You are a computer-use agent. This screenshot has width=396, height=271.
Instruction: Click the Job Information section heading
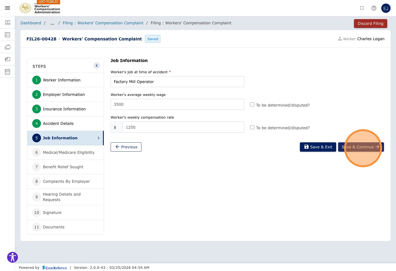click(129, 61)
